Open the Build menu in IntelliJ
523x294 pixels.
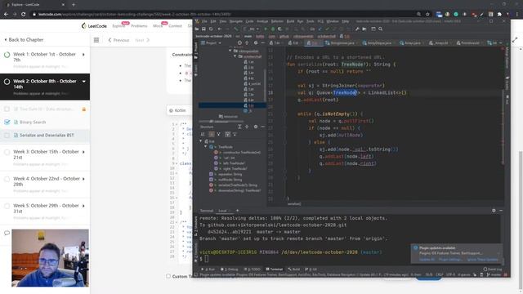(x=291, y=21)
